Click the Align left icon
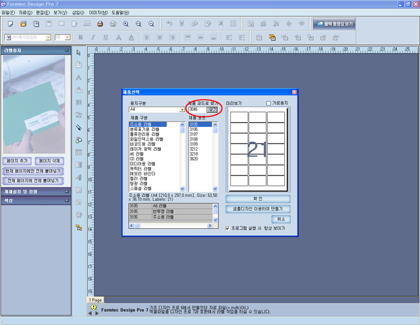 pos(147,37)
